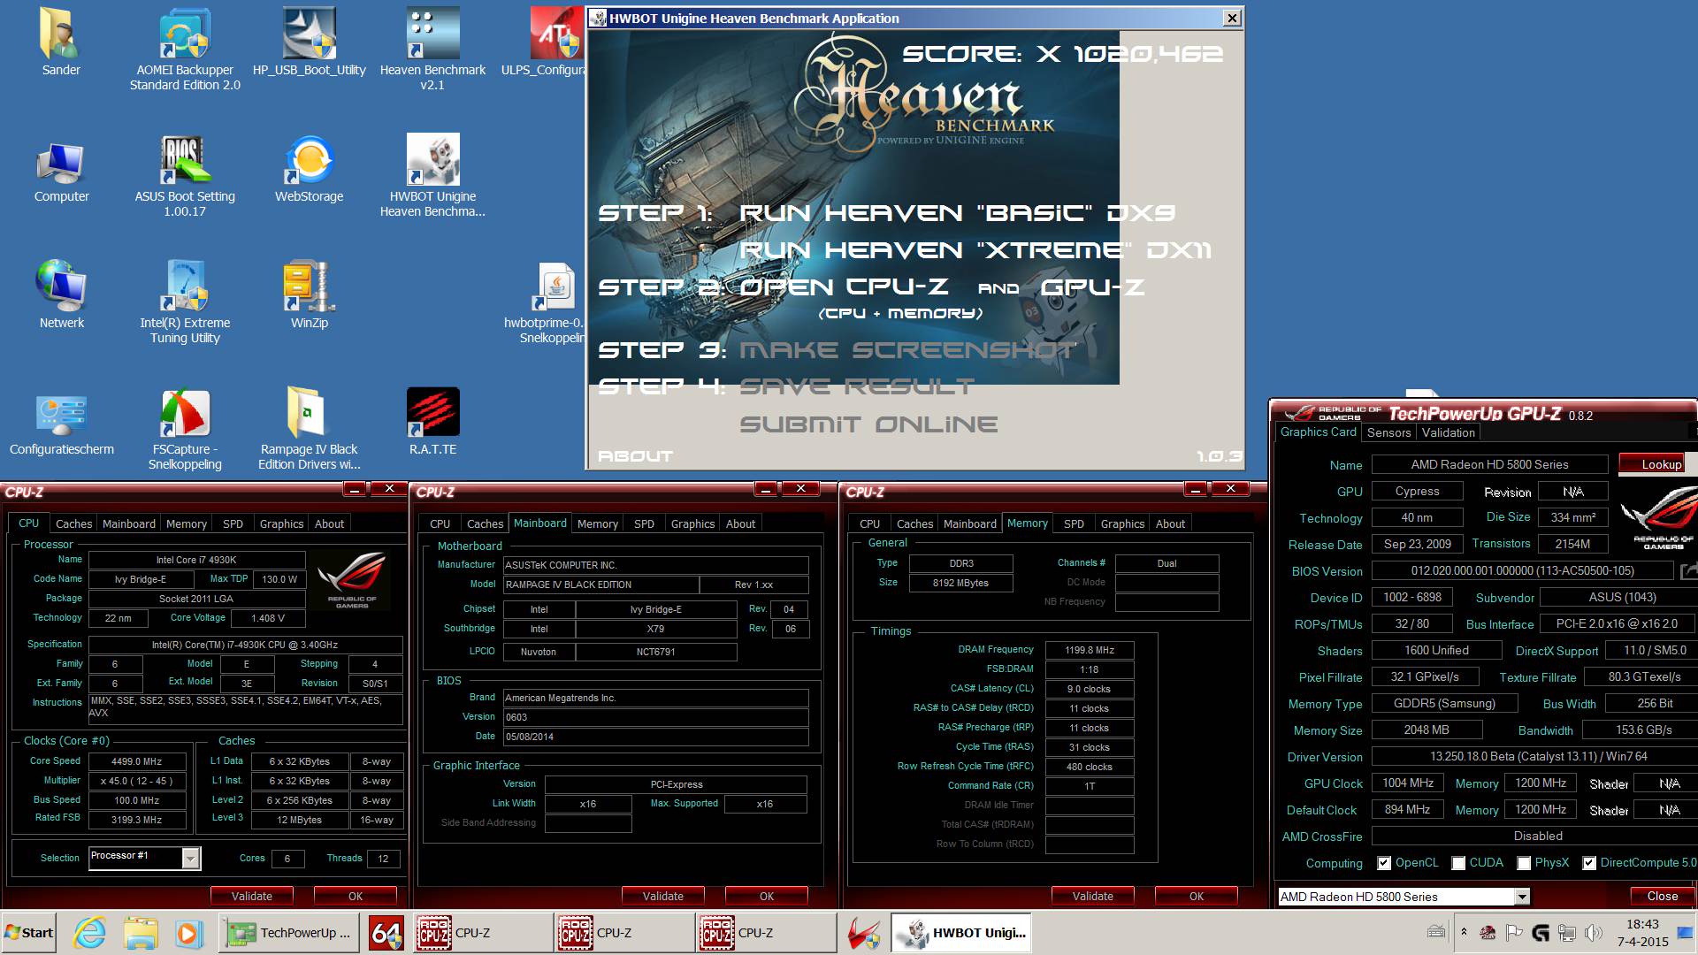
Task: Click SAVE RESULT in HWBOT Heaven
Action: pyautogui.click(x=857, y=386)
